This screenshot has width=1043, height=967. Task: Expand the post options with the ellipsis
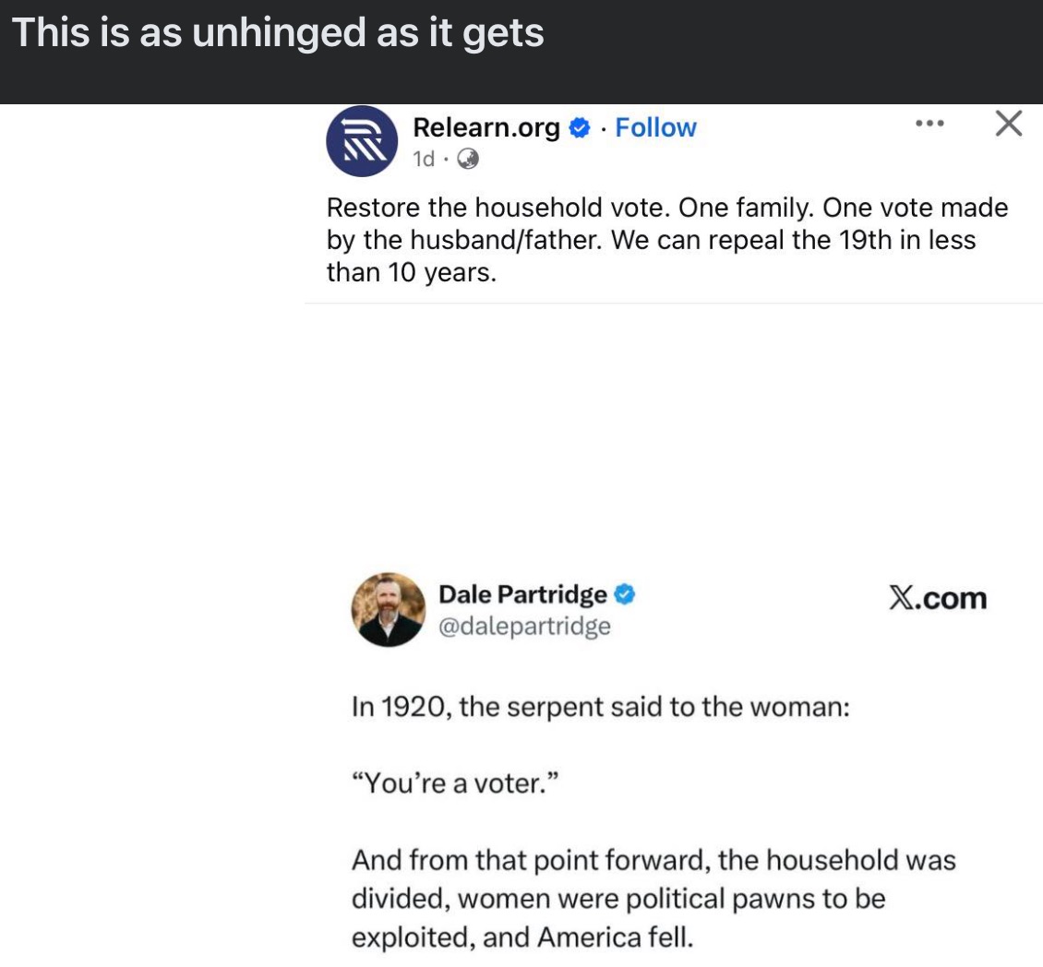click(x=929, y=121)
